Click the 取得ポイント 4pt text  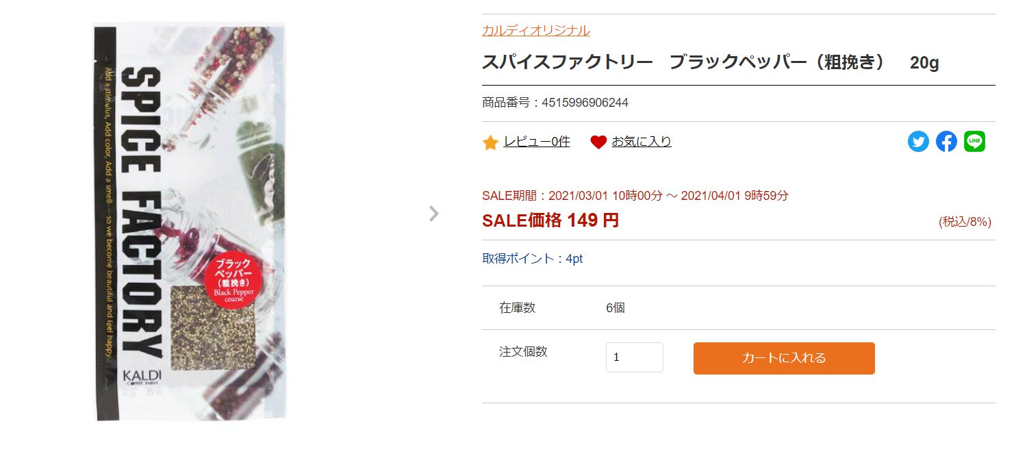pos(532,259)
